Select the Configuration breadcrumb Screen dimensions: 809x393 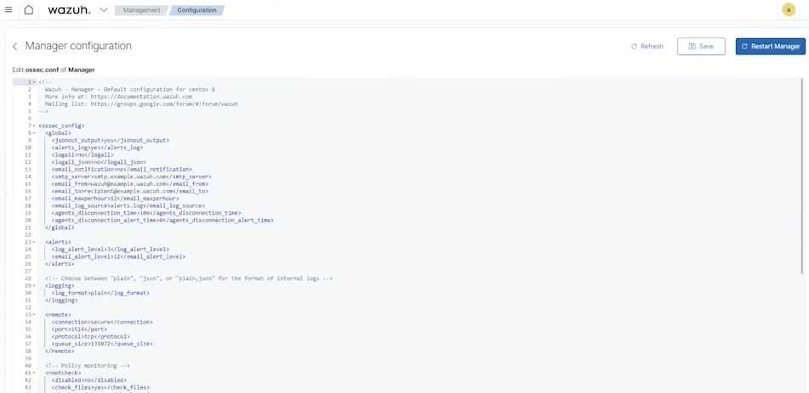(x=197, y=10)
